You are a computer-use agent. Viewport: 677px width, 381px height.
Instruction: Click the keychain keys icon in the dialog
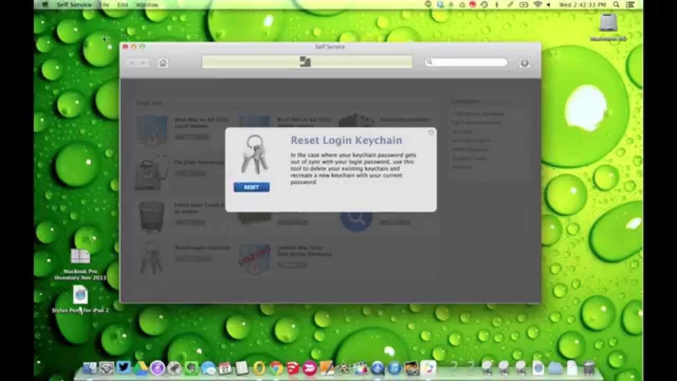pyautogui.click(x=254, y=154)
